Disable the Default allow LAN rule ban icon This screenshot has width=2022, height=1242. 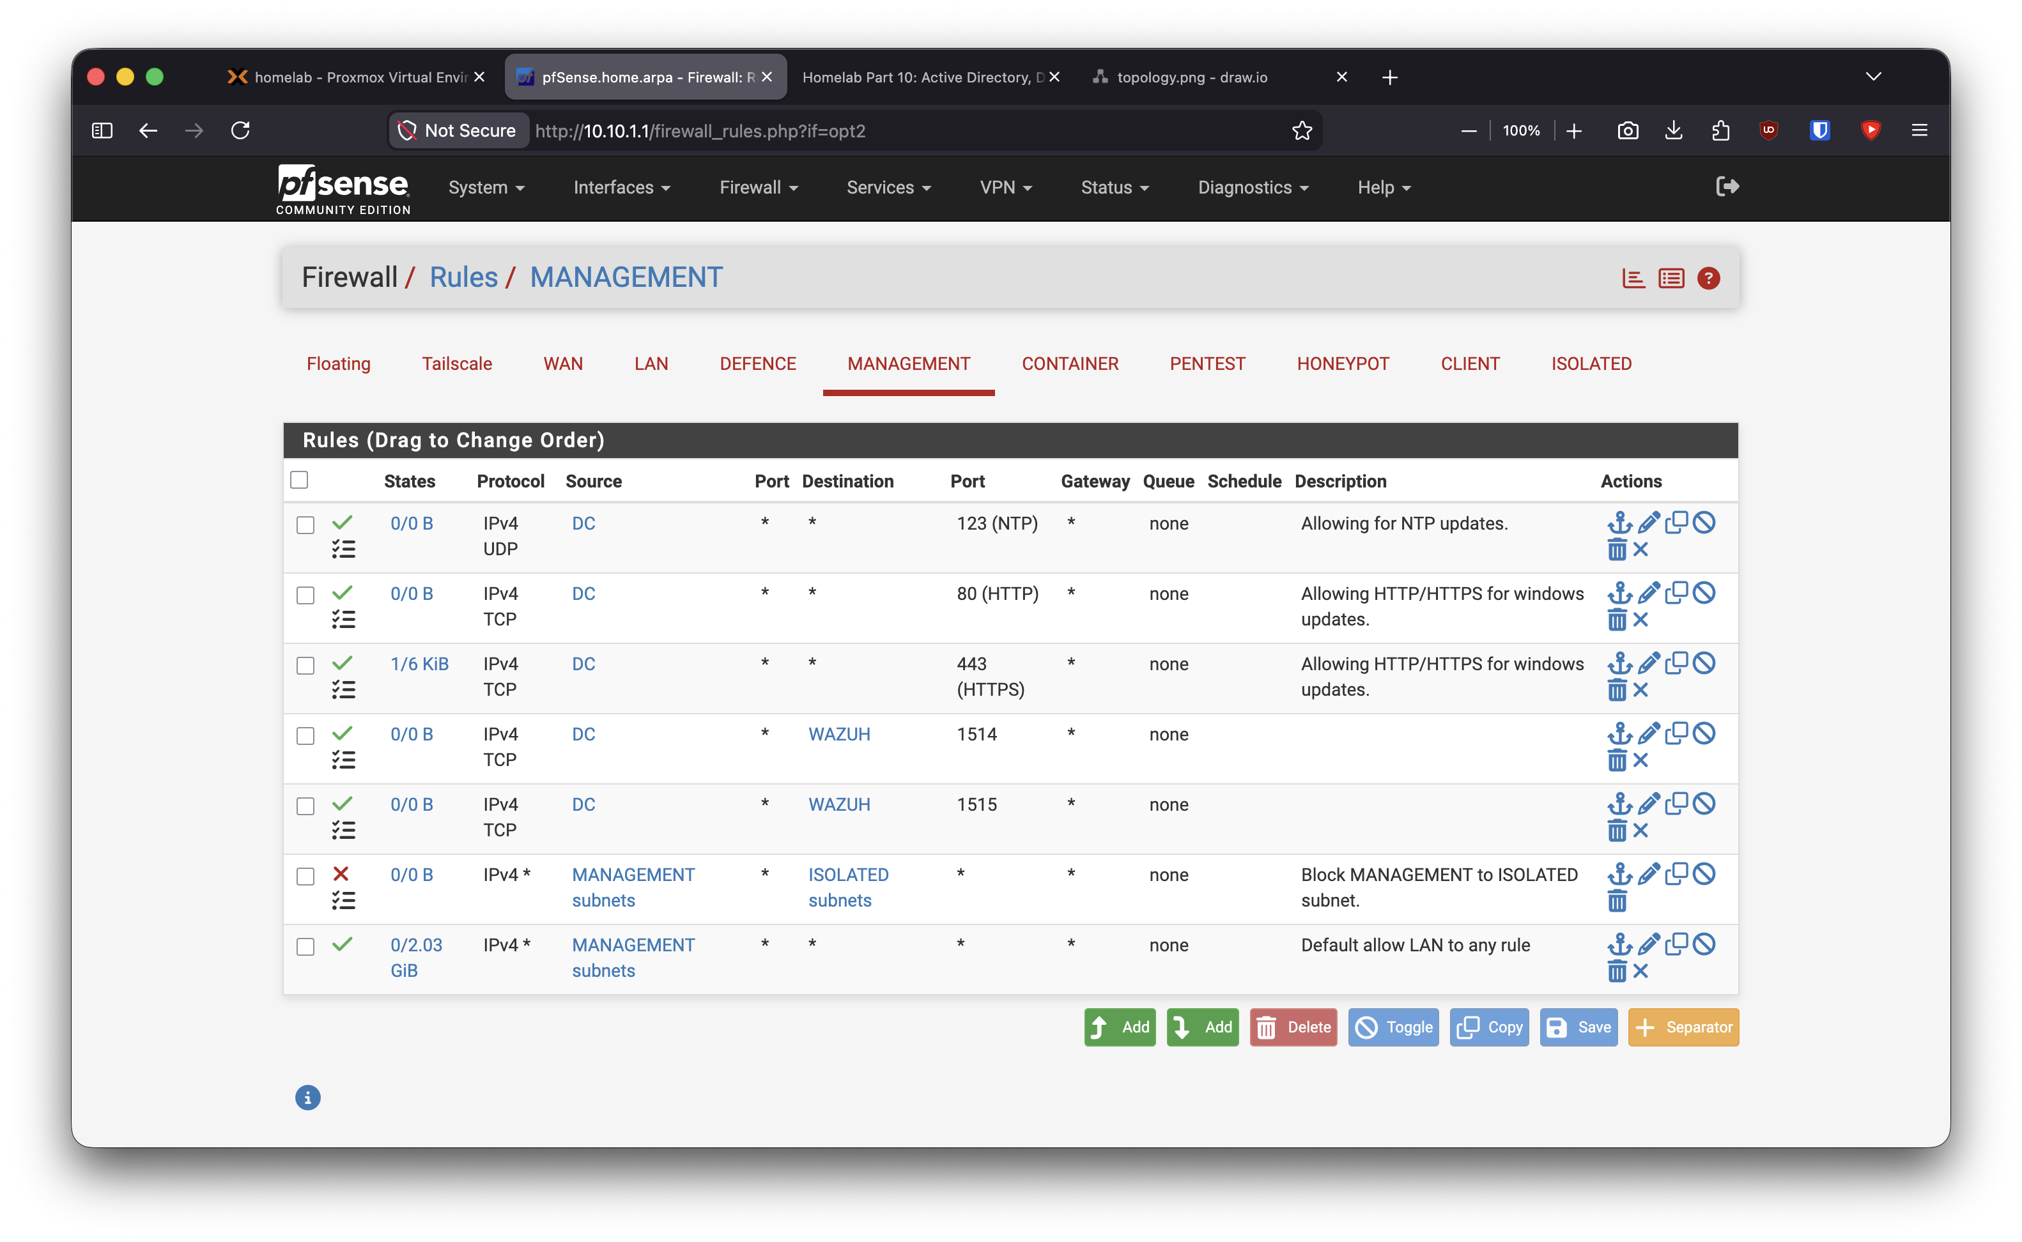click(1704, 945)
